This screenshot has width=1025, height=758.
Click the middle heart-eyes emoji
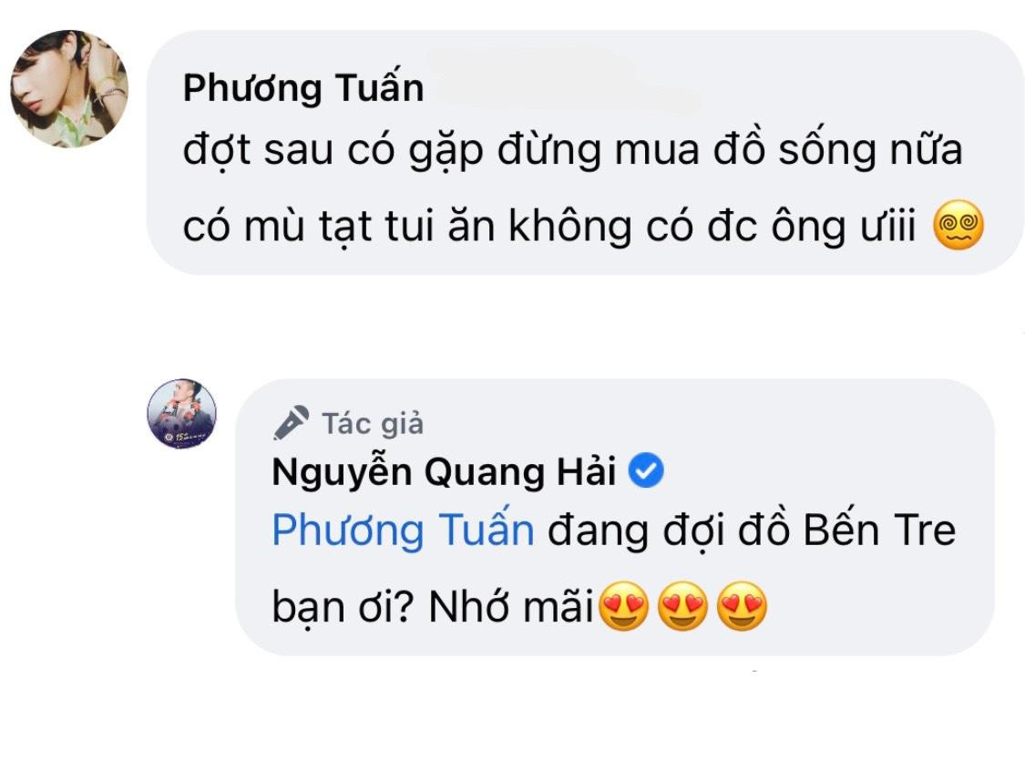[x=682, y=608]
